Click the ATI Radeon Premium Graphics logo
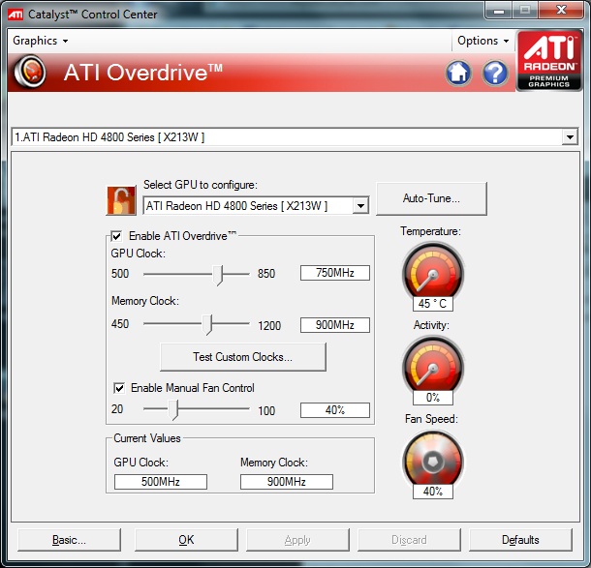The image size is (591, 568). 549,61
